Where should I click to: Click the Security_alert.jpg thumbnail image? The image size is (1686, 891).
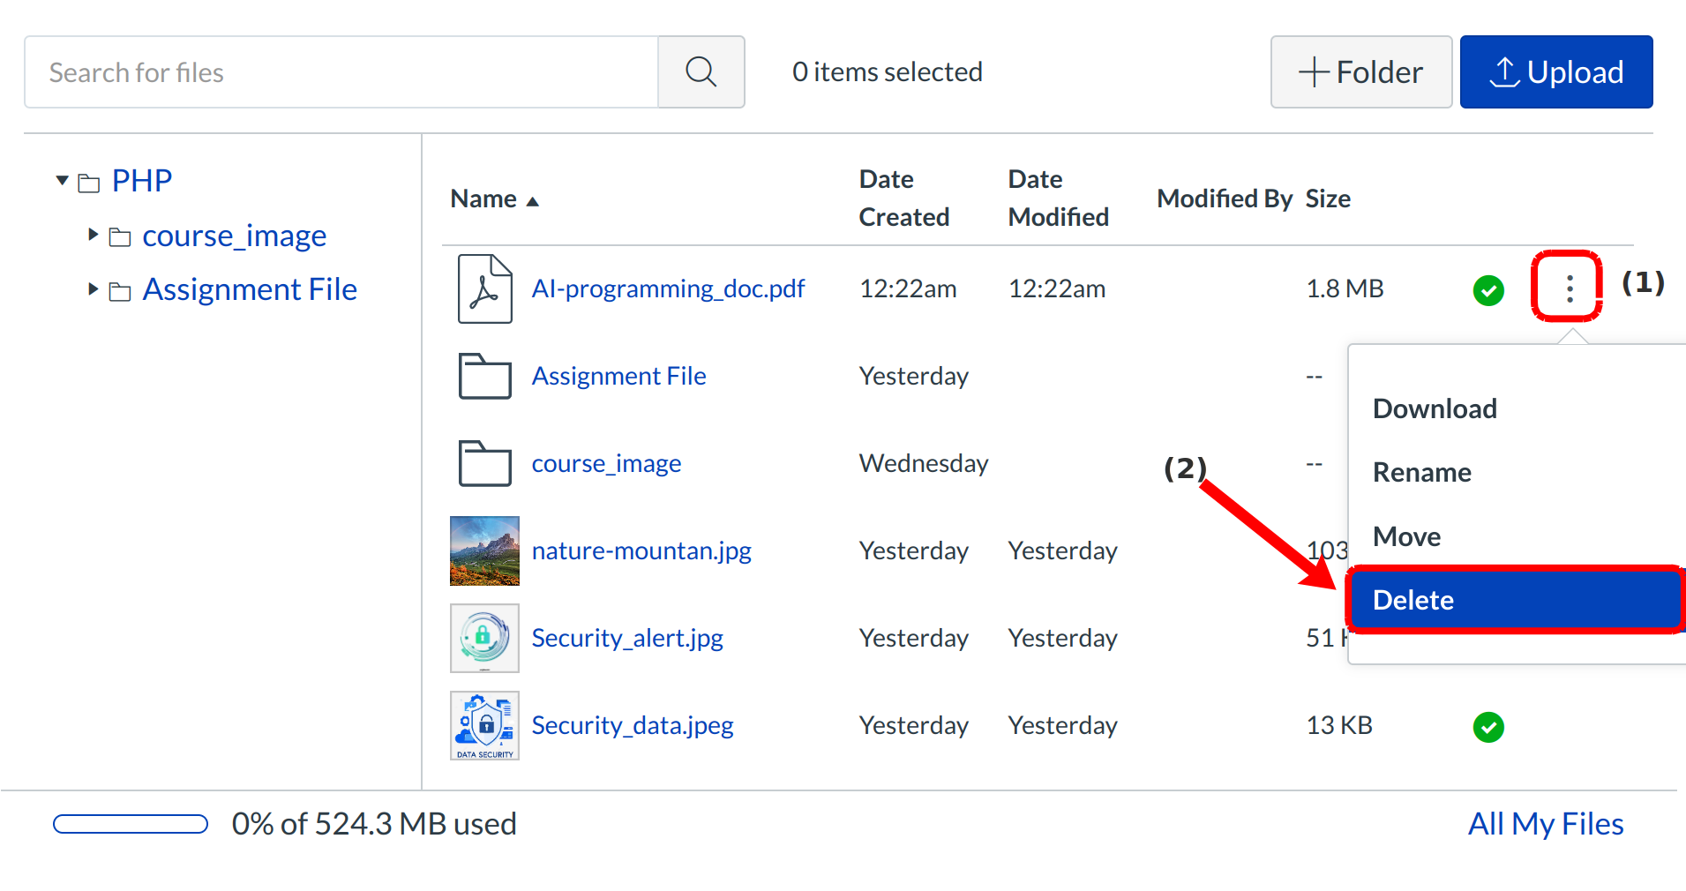484,638
